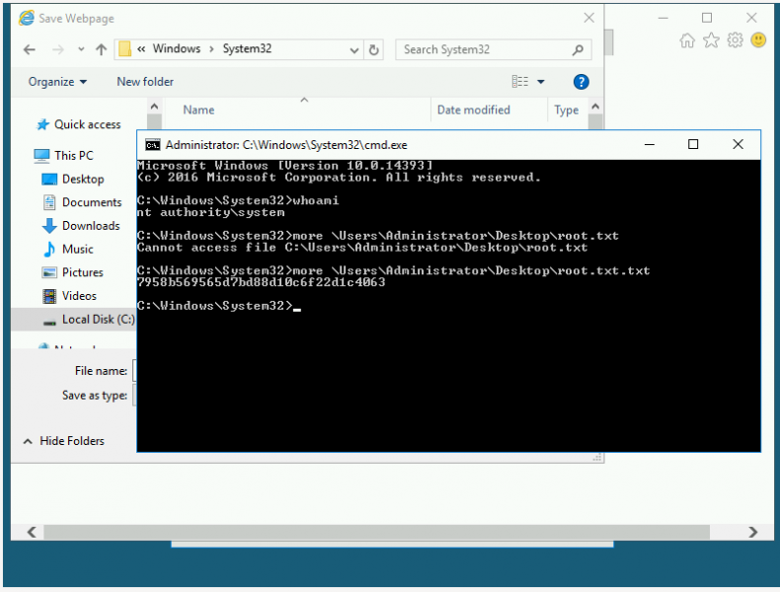Click the hash output line in cmd
This screenshot has height=592, width=780.
point(262,282)
